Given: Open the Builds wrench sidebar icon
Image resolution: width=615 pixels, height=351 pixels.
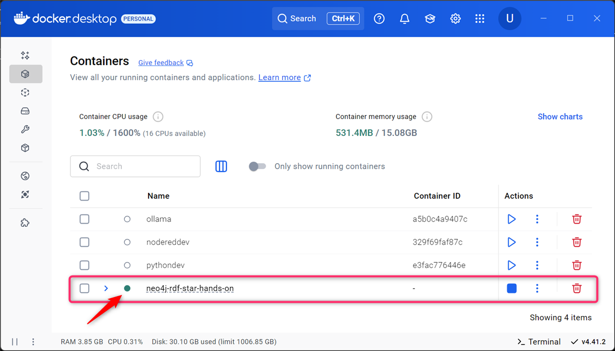Looking at the screenshot, I should click(25, 129).
